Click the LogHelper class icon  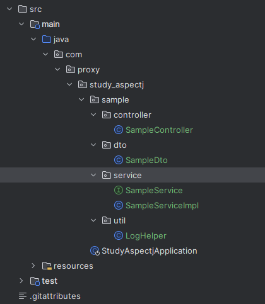(119, 235)
